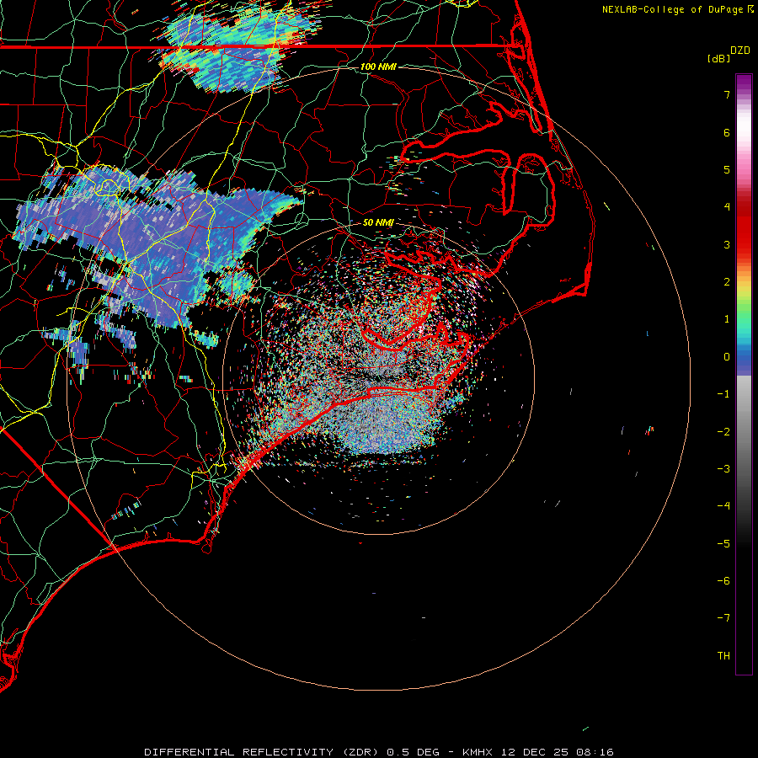Click the 100 NMI range ring label
The height and width of the screenshot is (758, 758).
[x=378, y=67]
